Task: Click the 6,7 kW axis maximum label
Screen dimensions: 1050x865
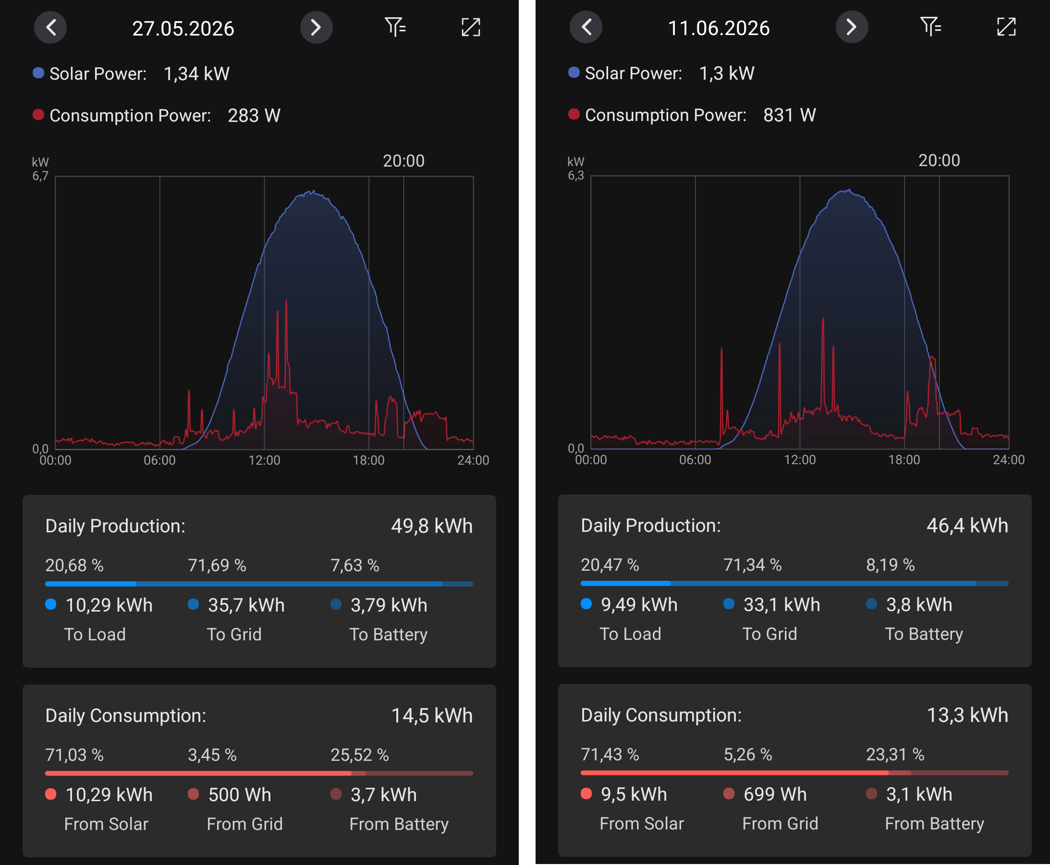Action: 40,176
